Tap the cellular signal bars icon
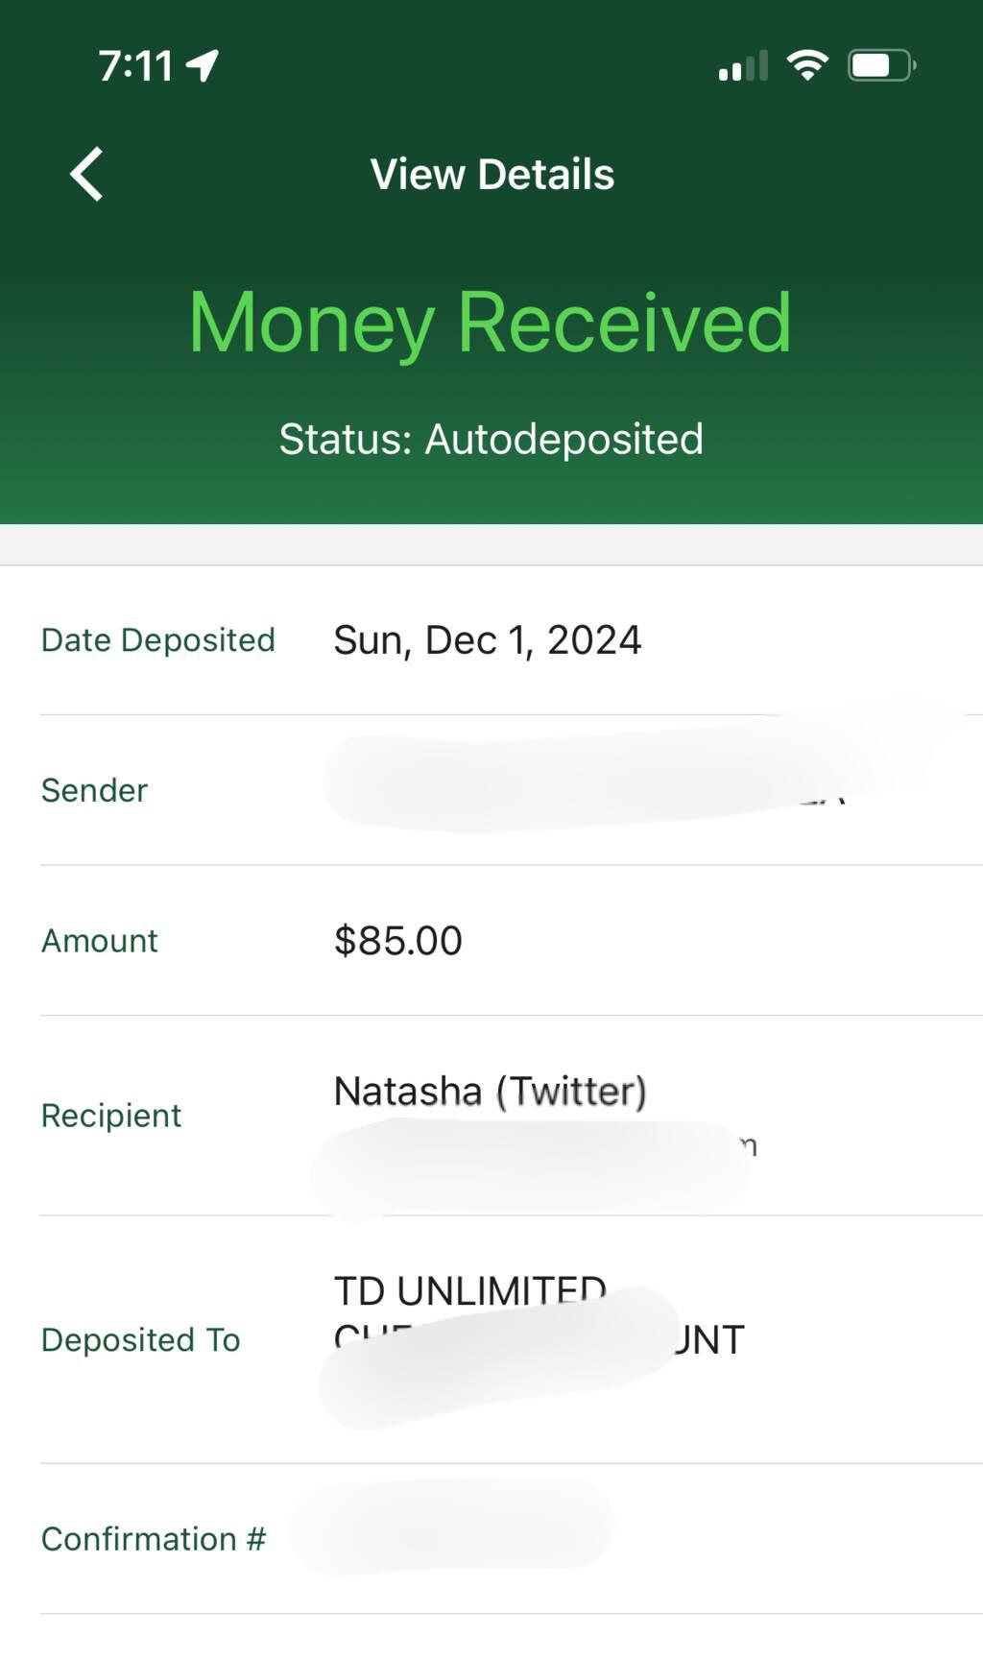Screen dimensions: 983x1659 tap(743, 65)
